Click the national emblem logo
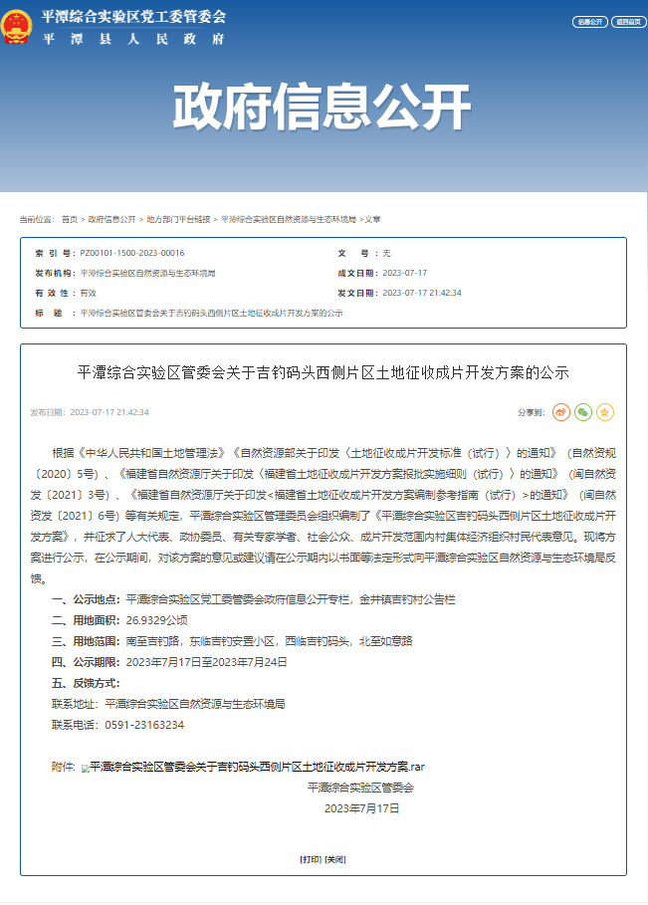Image resolution: width=648 pixels, height=905 pixels. coord(16,27)
